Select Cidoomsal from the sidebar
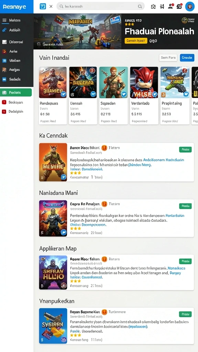Image resolution: width=198 pixels, height=352 pixels. 16,42
